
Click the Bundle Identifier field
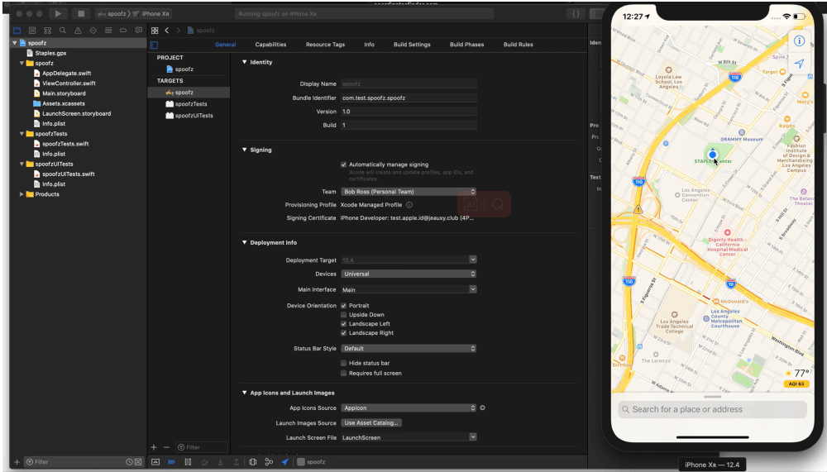click(409, 98)
